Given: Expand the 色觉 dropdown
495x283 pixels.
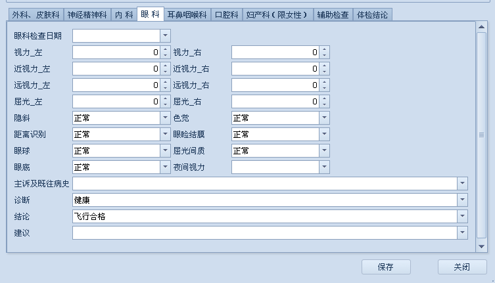Looking at the screenshot, I should point(324,118).
